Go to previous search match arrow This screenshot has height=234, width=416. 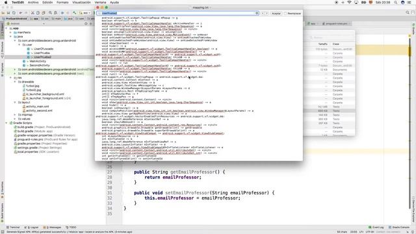tap(263, 13)
